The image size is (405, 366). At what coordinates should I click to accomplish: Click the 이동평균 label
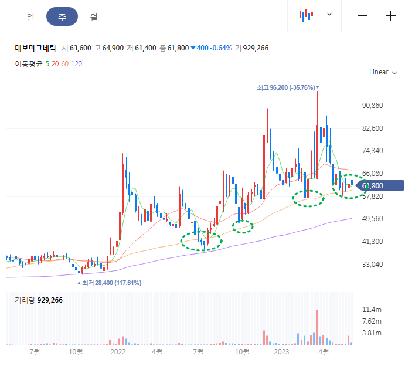point(29,64)
